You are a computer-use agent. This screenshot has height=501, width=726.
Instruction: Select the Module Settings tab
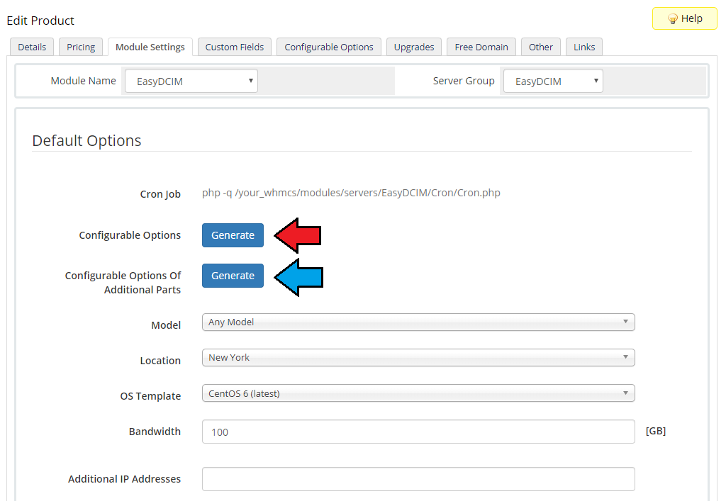pyautogui.click(x=150, y=47)
